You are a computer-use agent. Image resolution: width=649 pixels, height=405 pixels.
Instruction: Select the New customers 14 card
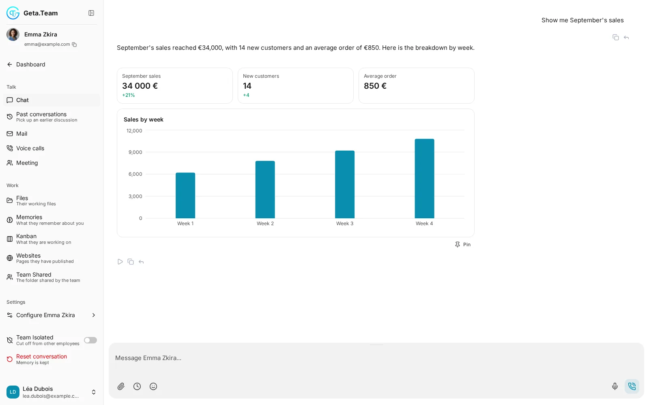(x=296, y=85)
